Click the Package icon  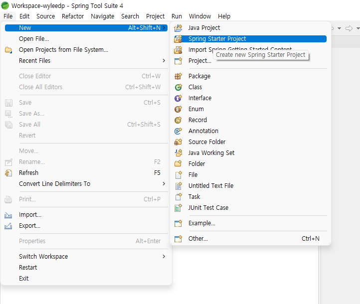tap(178, 76)
